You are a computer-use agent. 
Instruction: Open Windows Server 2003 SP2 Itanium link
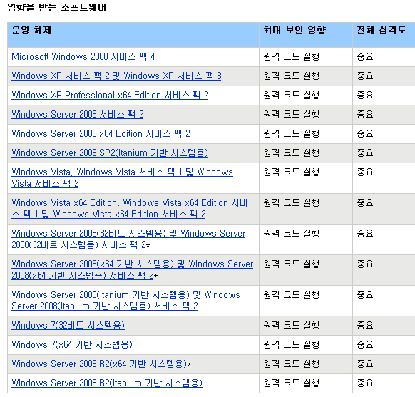[x=110, y=153]
